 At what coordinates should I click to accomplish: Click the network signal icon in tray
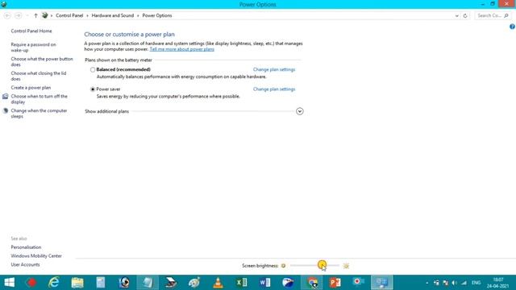coord(464,283)
